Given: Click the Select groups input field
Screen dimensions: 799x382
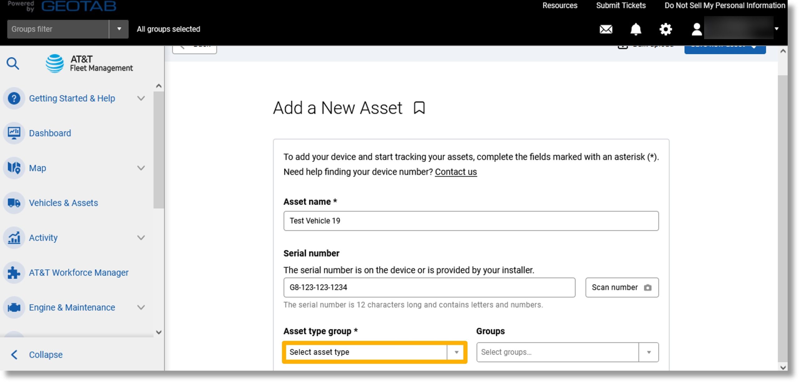Looking at the screenshot, I should (557, 352).
